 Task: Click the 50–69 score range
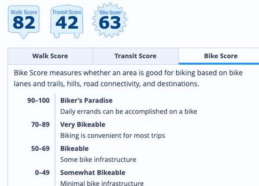click(x=40, y=148)
